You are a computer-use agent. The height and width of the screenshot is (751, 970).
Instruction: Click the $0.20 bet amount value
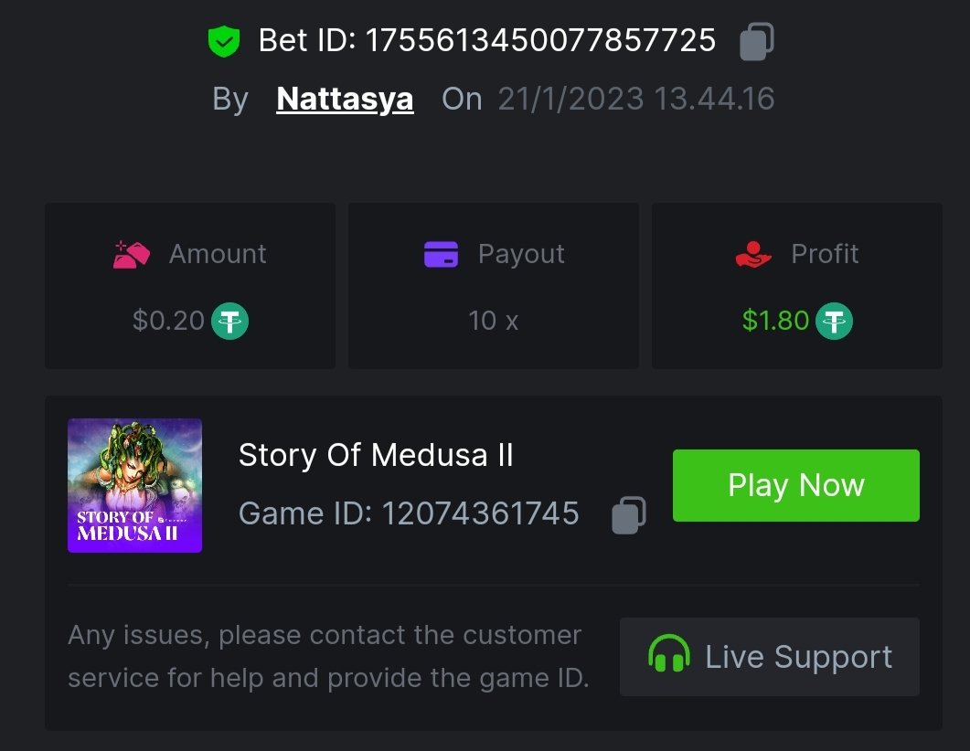tap(168, 321)
